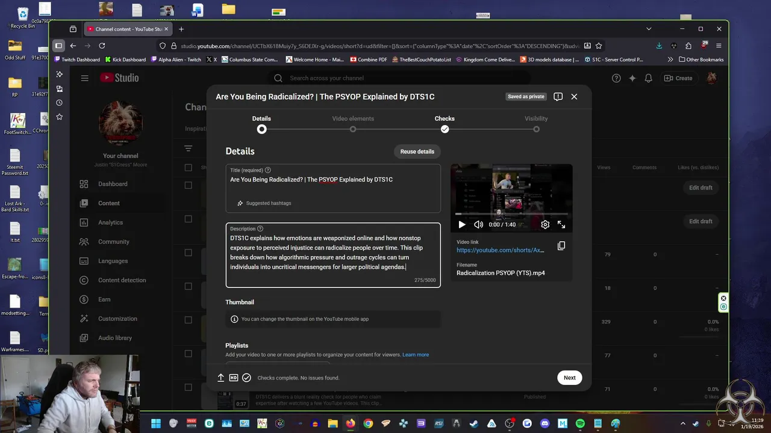The height and width of the screenshot is (433, 771).
Task: Expand the list all tabs chevron
Action: pyautogui.click(x=649, y=29)
